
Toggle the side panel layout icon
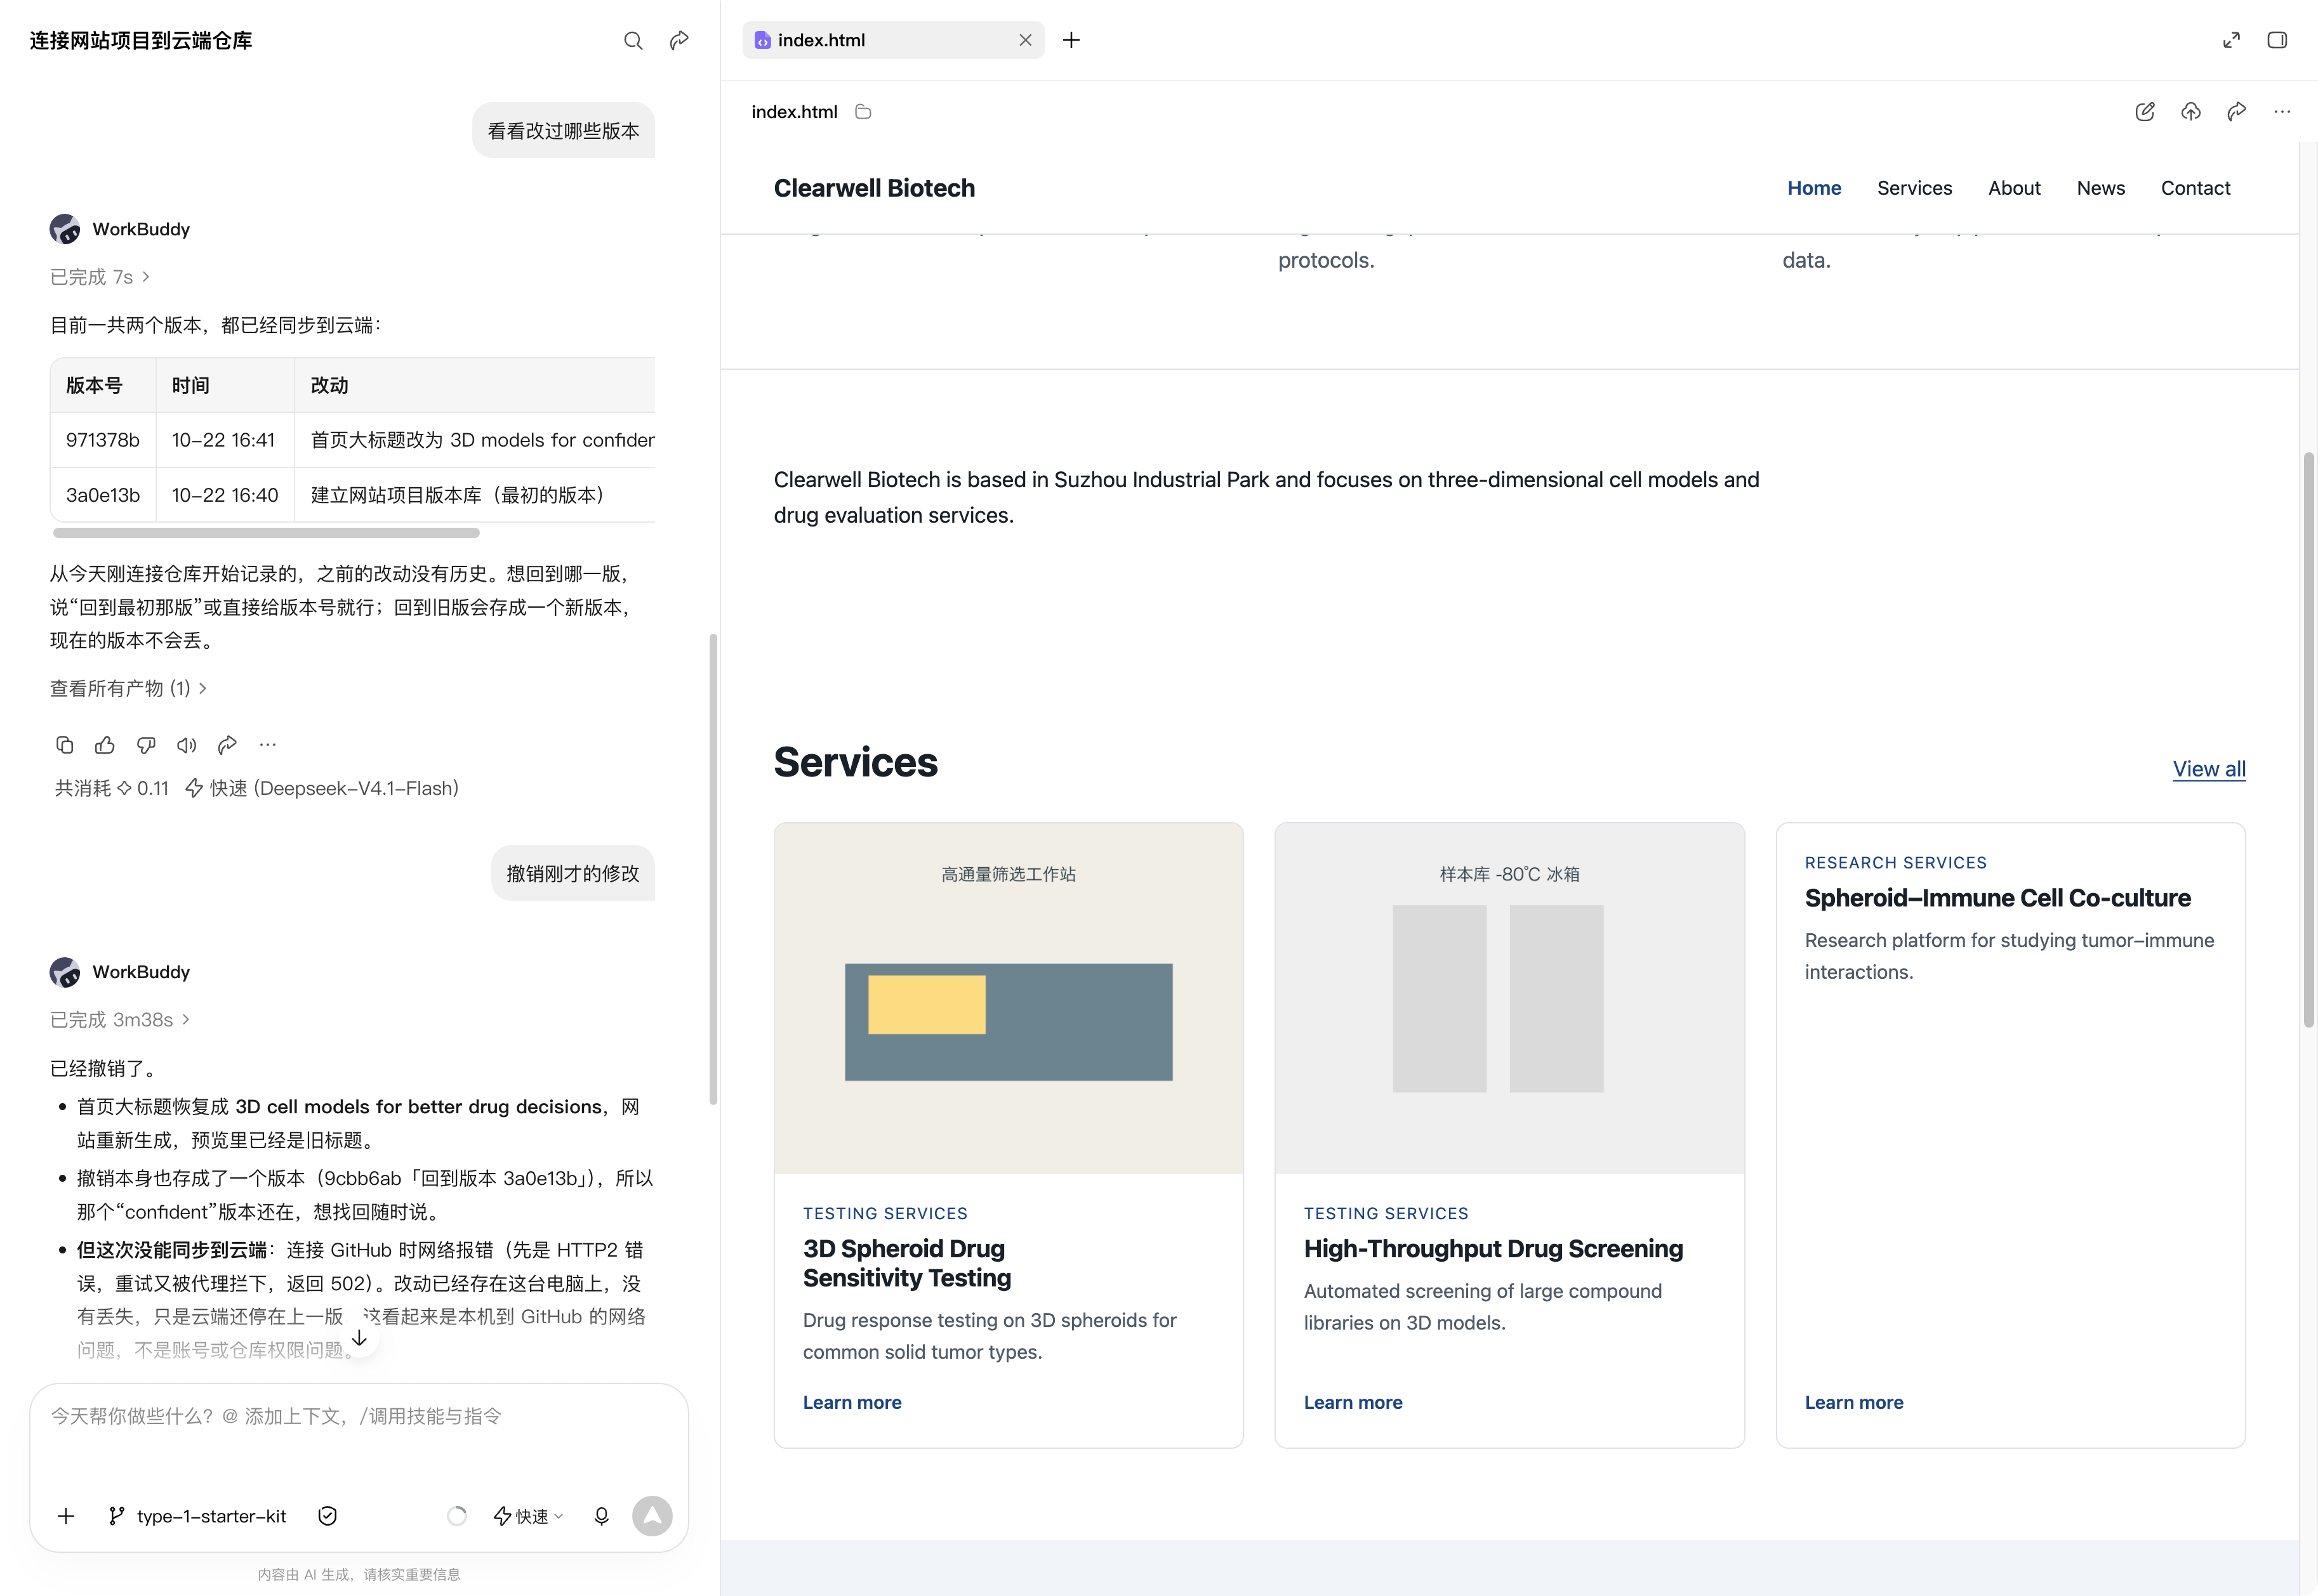[2277, 40]
